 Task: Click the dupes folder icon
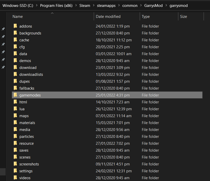coord(15,81)
